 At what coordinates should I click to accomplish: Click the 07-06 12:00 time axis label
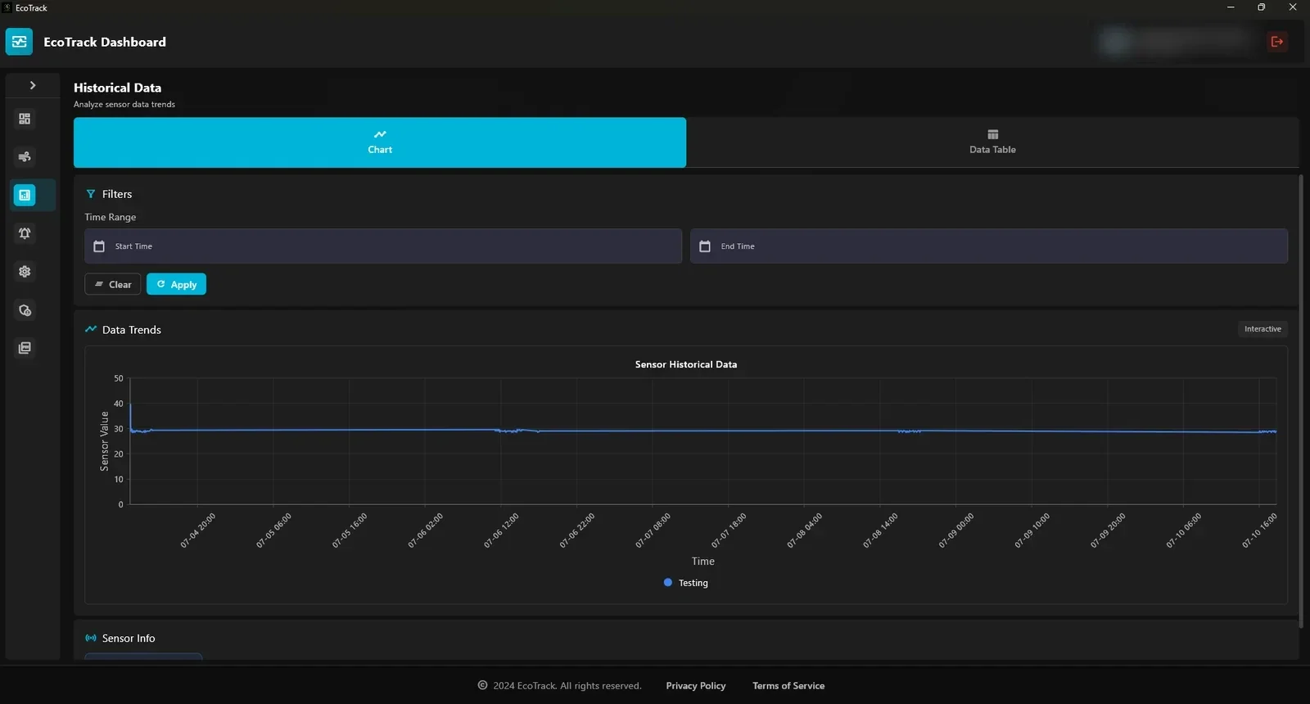click(502, 530)
